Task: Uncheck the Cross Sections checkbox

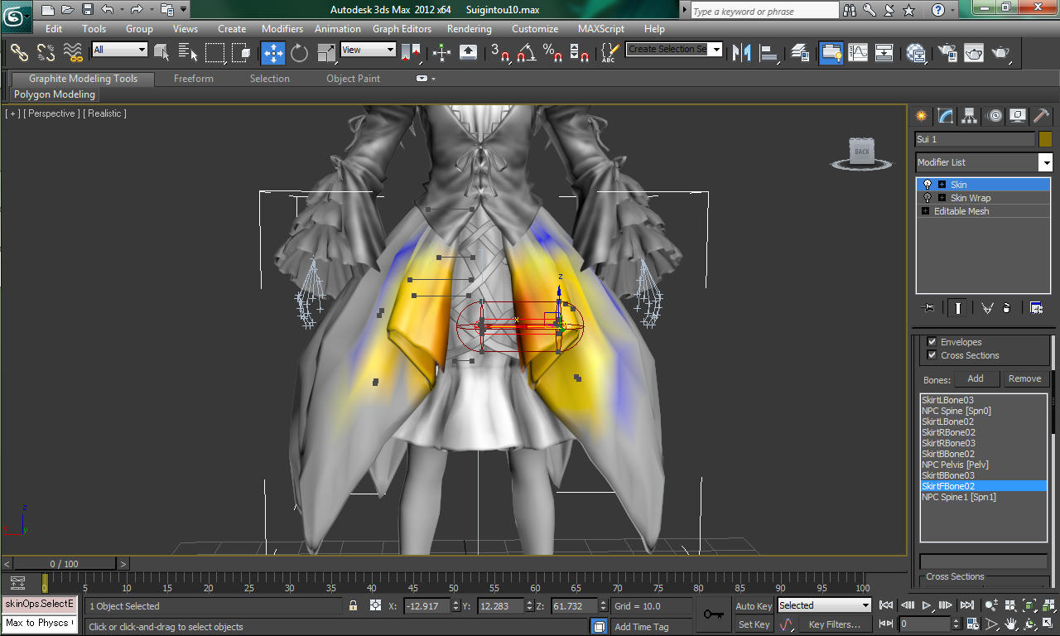Action: 932,355
